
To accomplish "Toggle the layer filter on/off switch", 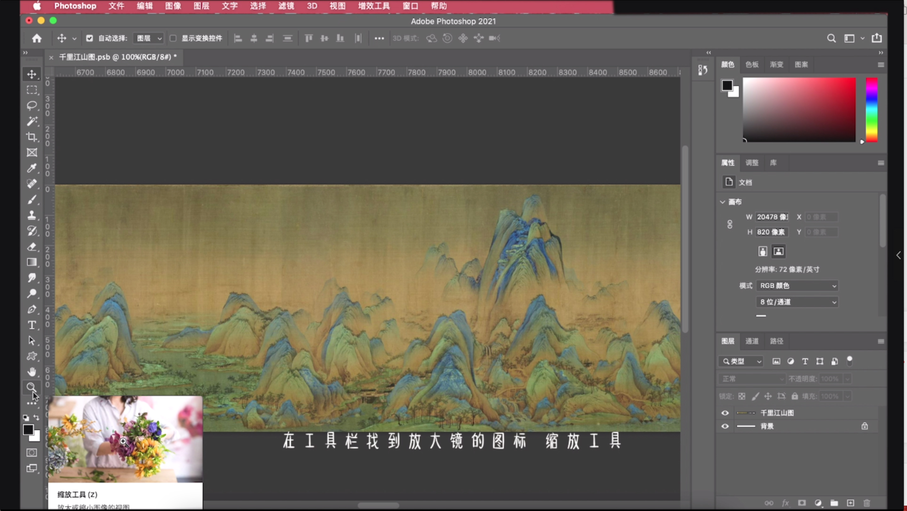I will 850,361.
